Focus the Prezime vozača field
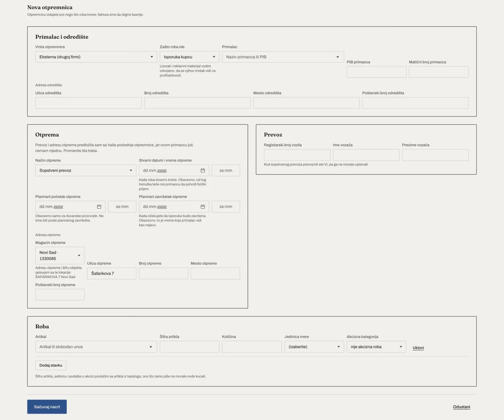Viewport: 504px width, 420px height. (435, 155)
